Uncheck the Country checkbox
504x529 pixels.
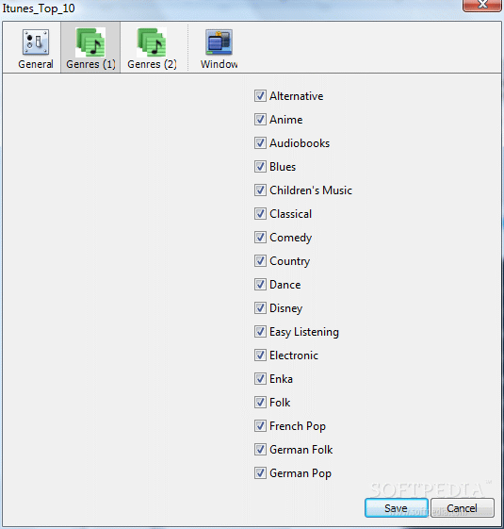click(260, 261)
